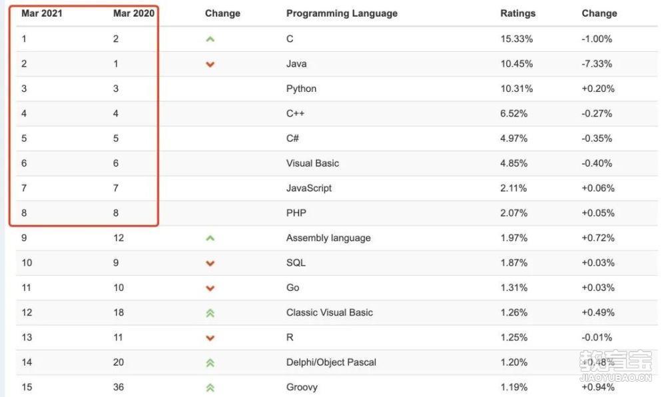This screenshot has height=397, width=666.
Task: Click the red down chevron for Go
Action: [210, 288]
